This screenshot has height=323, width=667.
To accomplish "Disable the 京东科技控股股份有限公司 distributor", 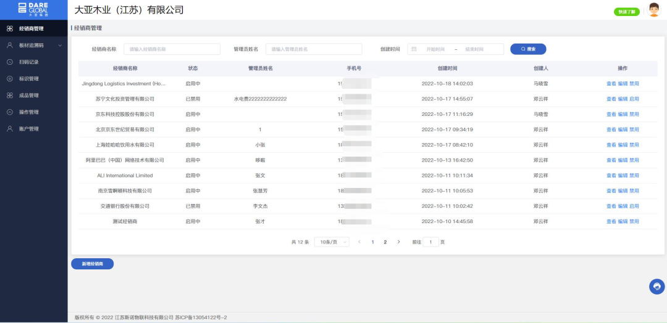I will (x=634, y=114).
